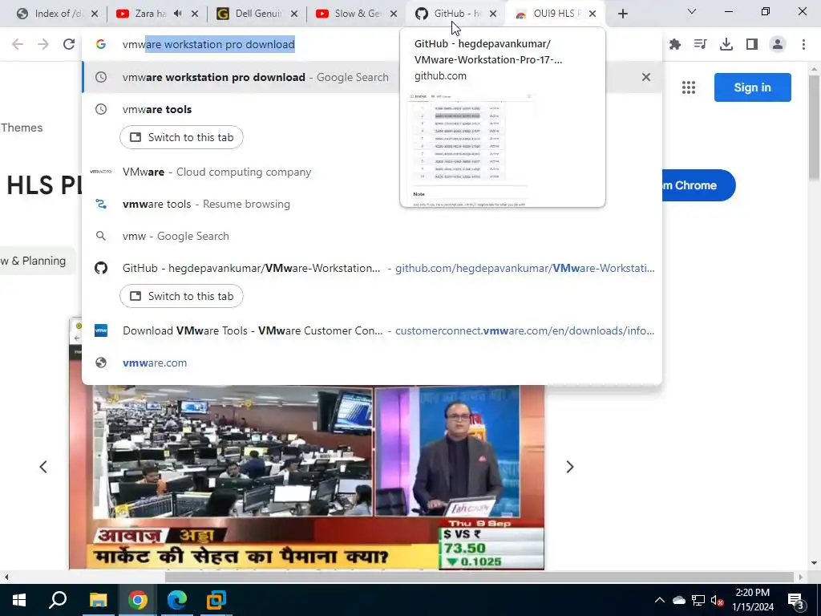Remove the first suggestion with X
The image size is (821, 616).
646,77
